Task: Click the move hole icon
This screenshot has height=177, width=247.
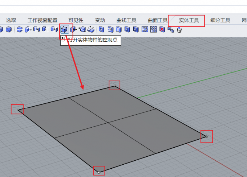Action: coord(127,29)
